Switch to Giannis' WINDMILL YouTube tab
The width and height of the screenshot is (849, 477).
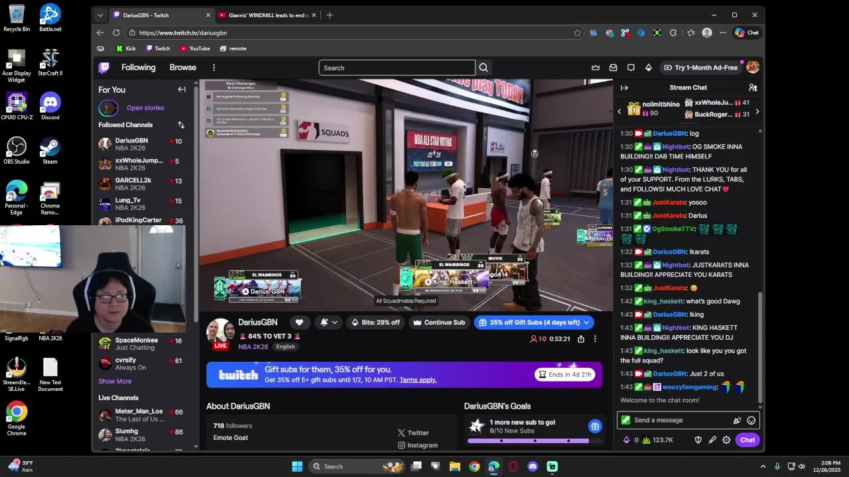(269, 15)
